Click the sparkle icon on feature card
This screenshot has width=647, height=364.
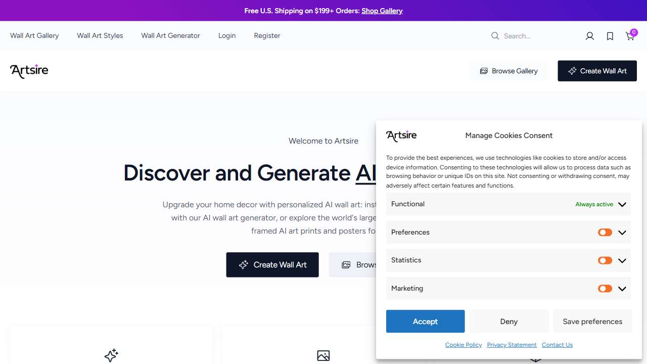click(111, 355)
